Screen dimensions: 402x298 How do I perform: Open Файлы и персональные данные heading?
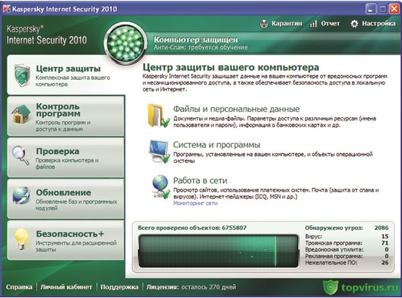tap(237, 109)
